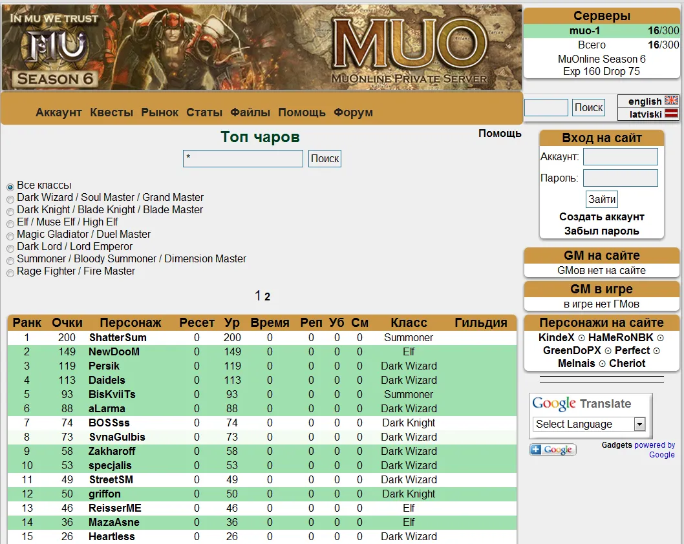Click the Гильдия column header
This screenshot has width=684, height=544.
point(481,322)
